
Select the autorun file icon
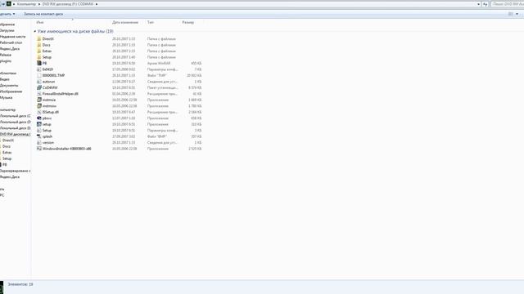tap(39, 82)
